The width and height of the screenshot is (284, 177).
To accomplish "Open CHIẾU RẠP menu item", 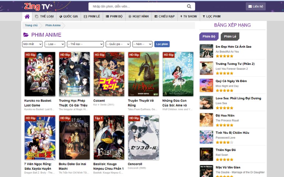I will point(165,16).
